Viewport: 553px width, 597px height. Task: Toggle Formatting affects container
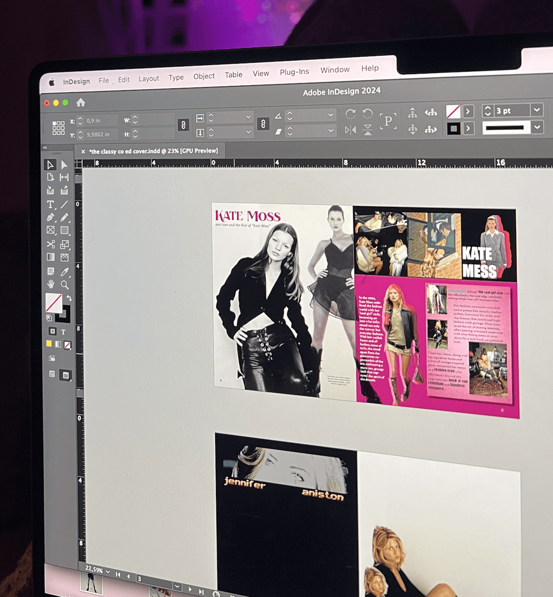[52, 331]
